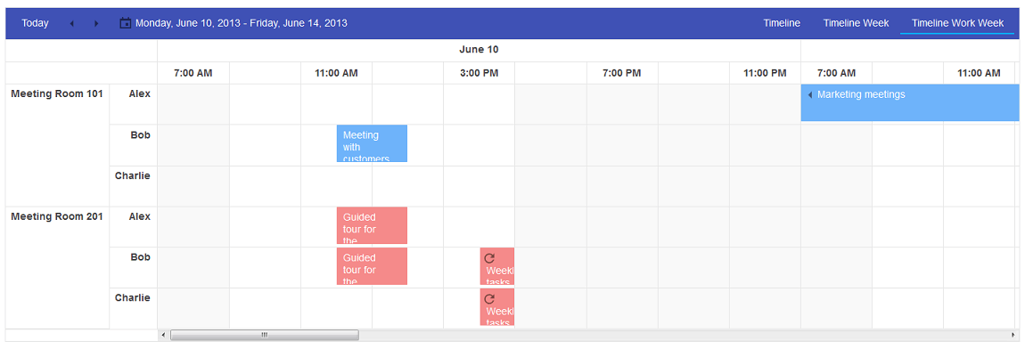Click the next period arrow icon
The height and width of the screenshot is (349, 1025).
(97, 23)
